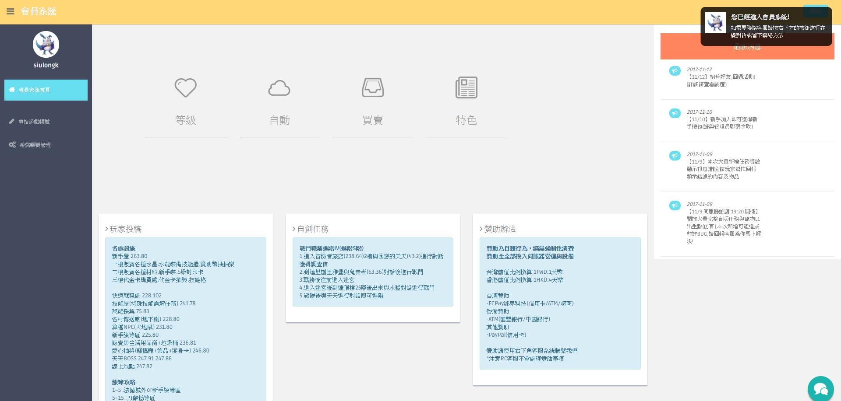Click the siulongk profile avatar in sidebar
The width and height of the screenshot is (841, 401).
click(46, 45)
